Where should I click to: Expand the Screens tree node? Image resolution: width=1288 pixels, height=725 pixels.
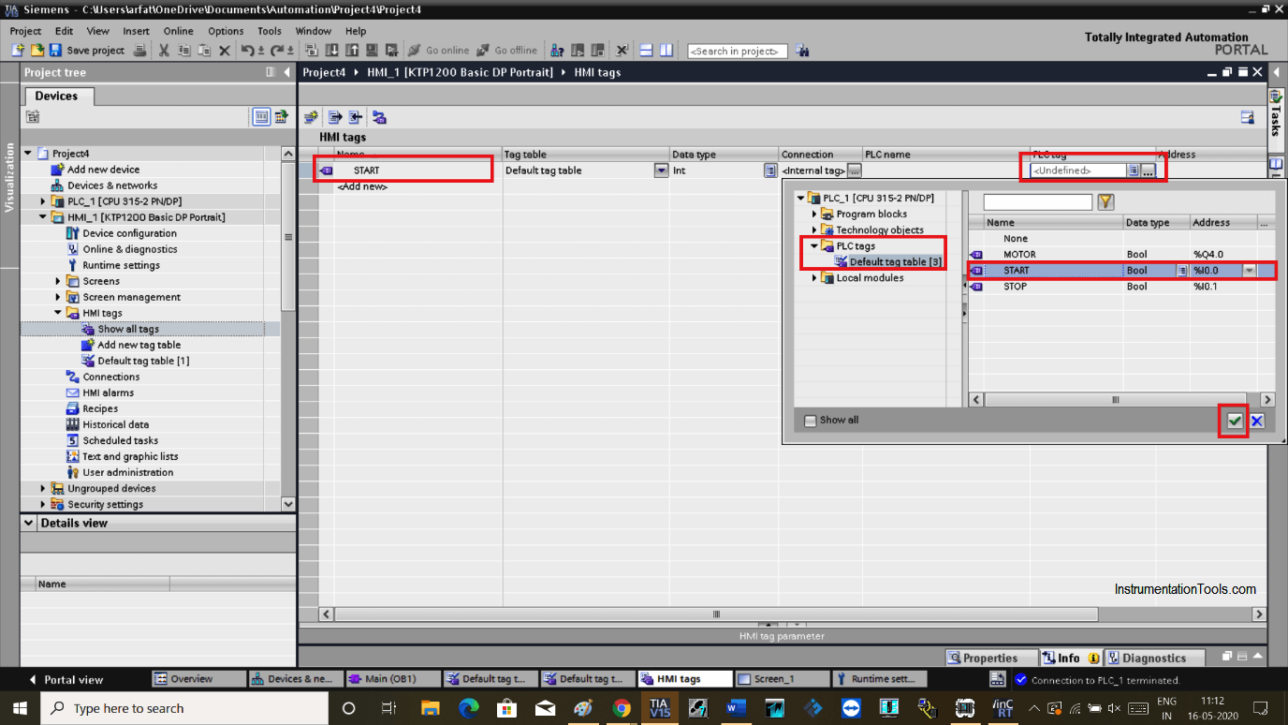58,281
